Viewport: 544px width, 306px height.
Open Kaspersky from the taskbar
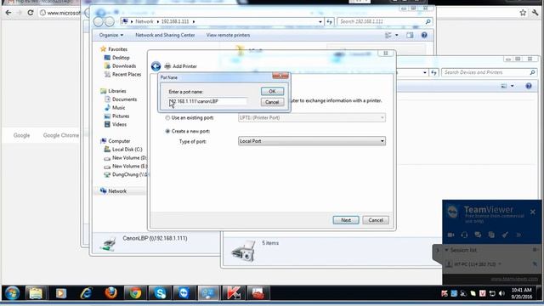click(x=234, y=293)
